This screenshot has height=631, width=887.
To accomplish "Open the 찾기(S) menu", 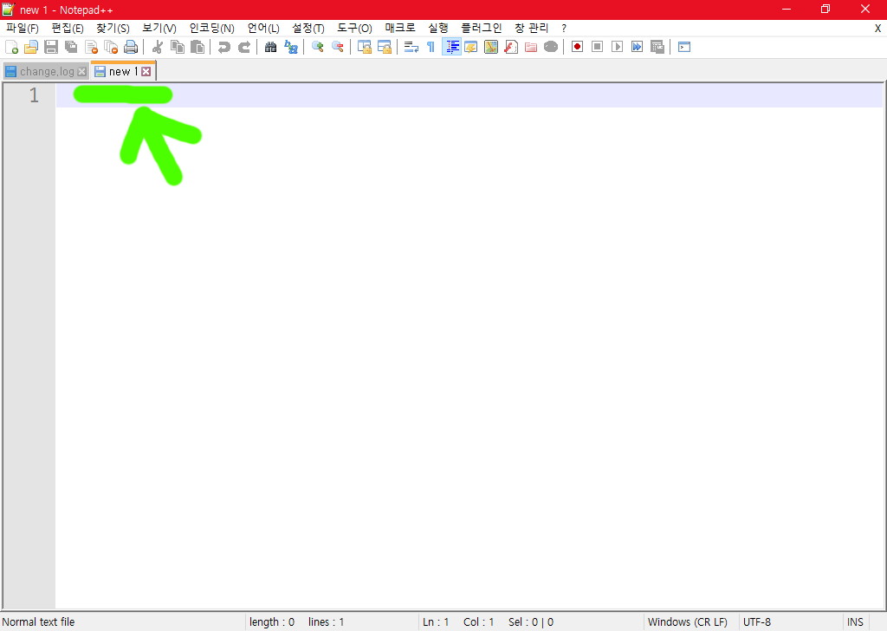I will tap(113, 28).
